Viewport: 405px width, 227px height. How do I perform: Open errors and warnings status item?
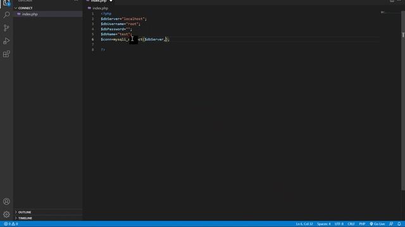pyautogui.click(x=11, y=224)
